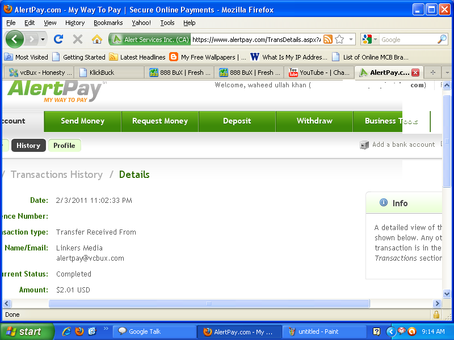Click the vertical scrollbar up arrow
Image resolution: width=454 pixels, height=340 pixels.
[447, 86]
